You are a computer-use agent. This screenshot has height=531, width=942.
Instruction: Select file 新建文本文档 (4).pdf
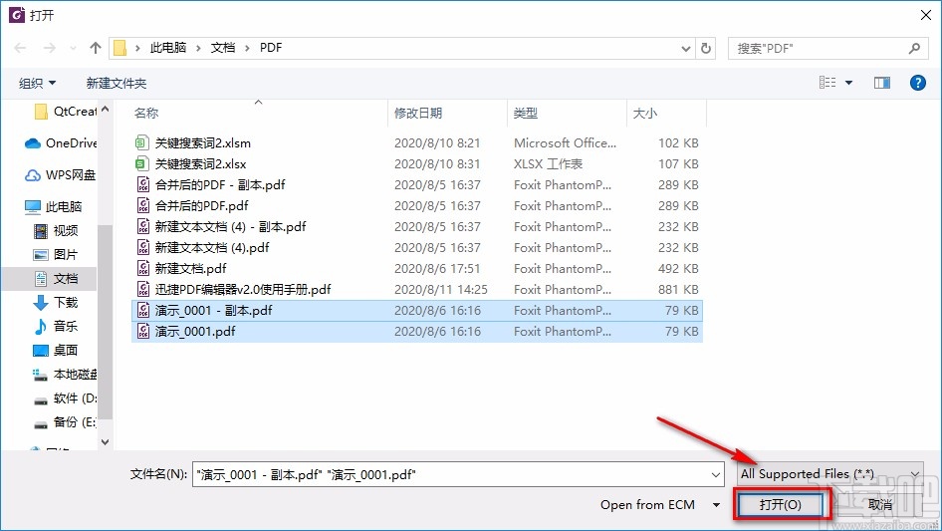[x=417, y=248]
